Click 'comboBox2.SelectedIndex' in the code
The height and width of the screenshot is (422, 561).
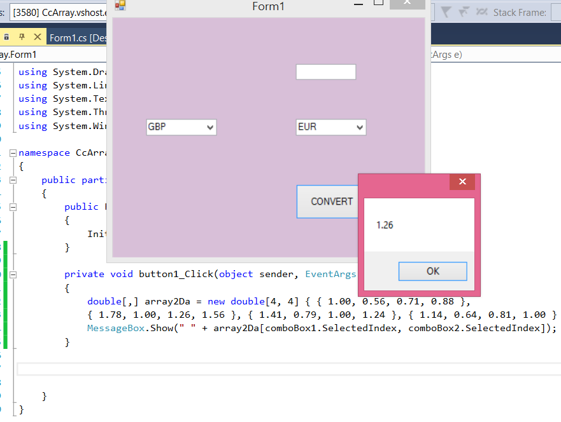click(474, 328)
